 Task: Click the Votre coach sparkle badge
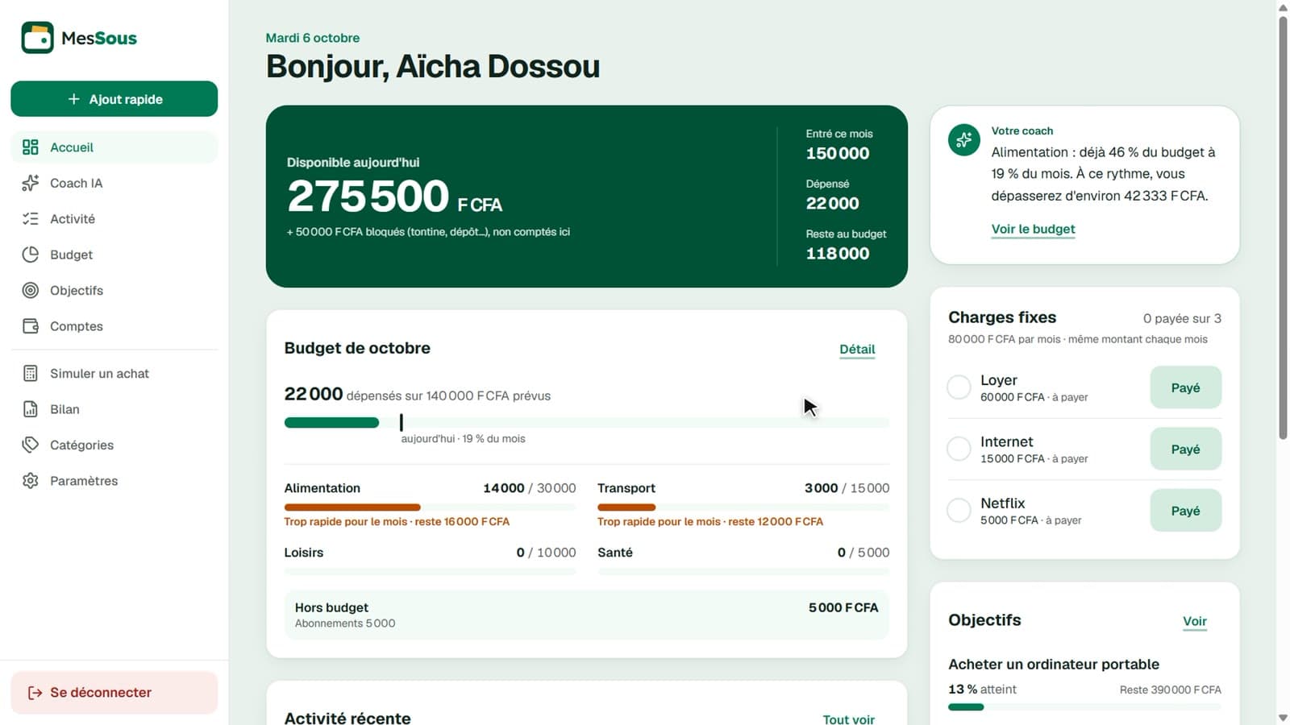pyautogui.click(x=963, y=140)
